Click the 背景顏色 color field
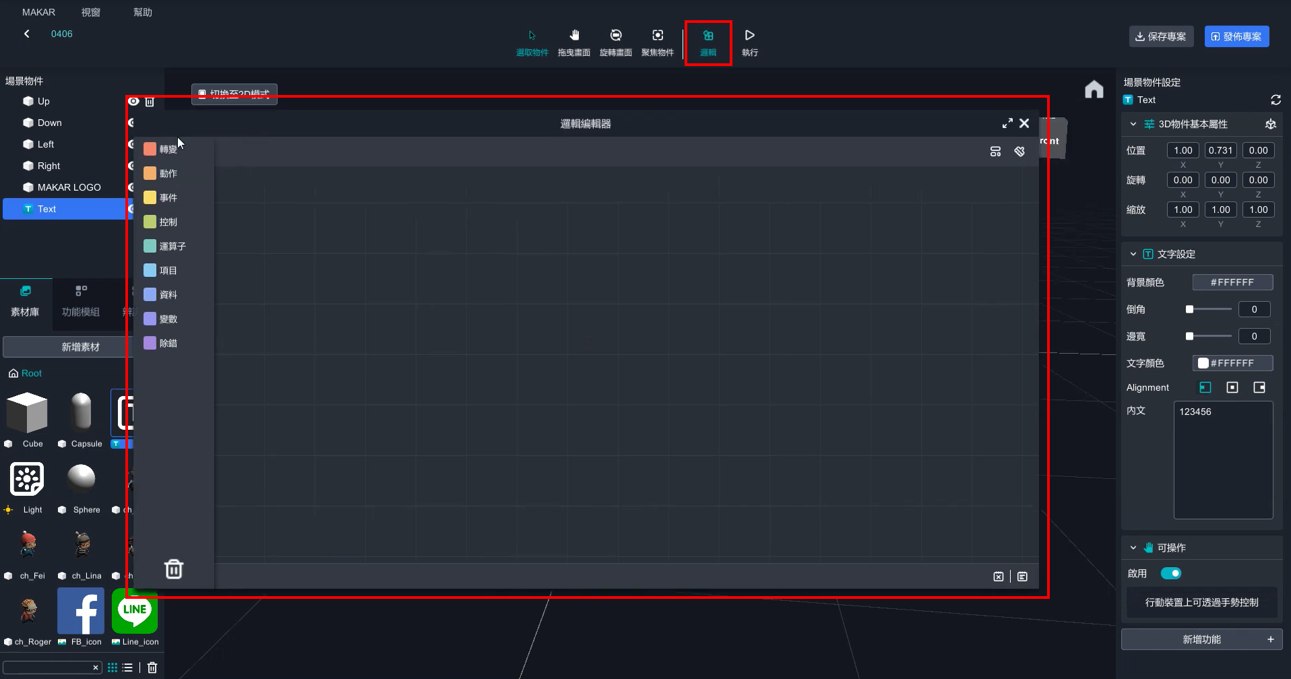 click(x=1232, y=282)
